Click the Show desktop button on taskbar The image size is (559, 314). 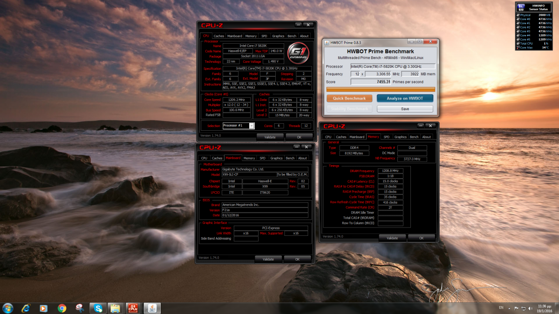click(x=556, y=308)
